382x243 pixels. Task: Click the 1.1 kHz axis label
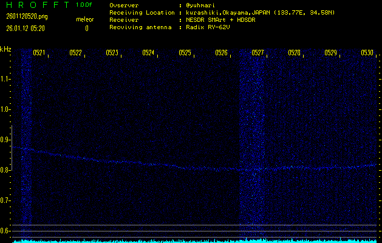click(x=6, y=79)
